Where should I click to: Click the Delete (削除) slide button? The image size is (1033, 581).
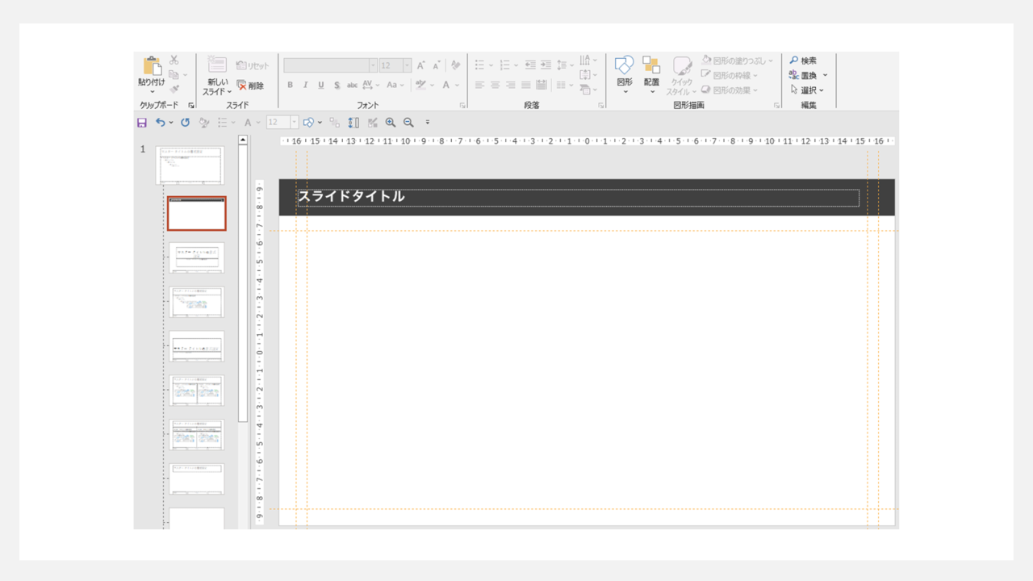[250, 86]
